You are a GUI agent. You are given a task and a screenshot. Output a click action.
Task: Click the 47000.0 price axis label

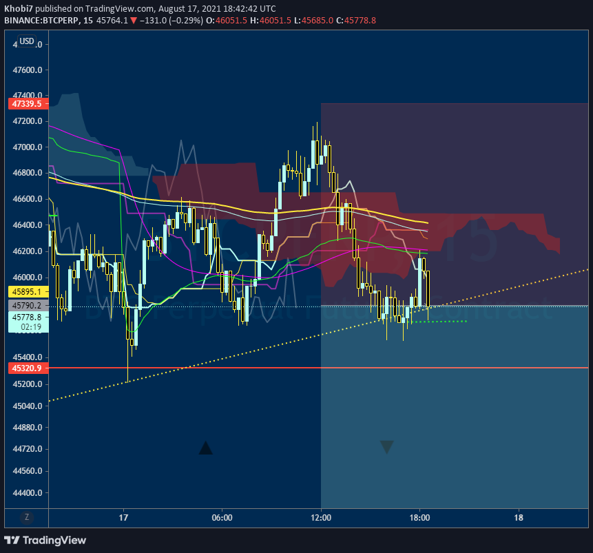pyautogui.click(x=28, y=147)
